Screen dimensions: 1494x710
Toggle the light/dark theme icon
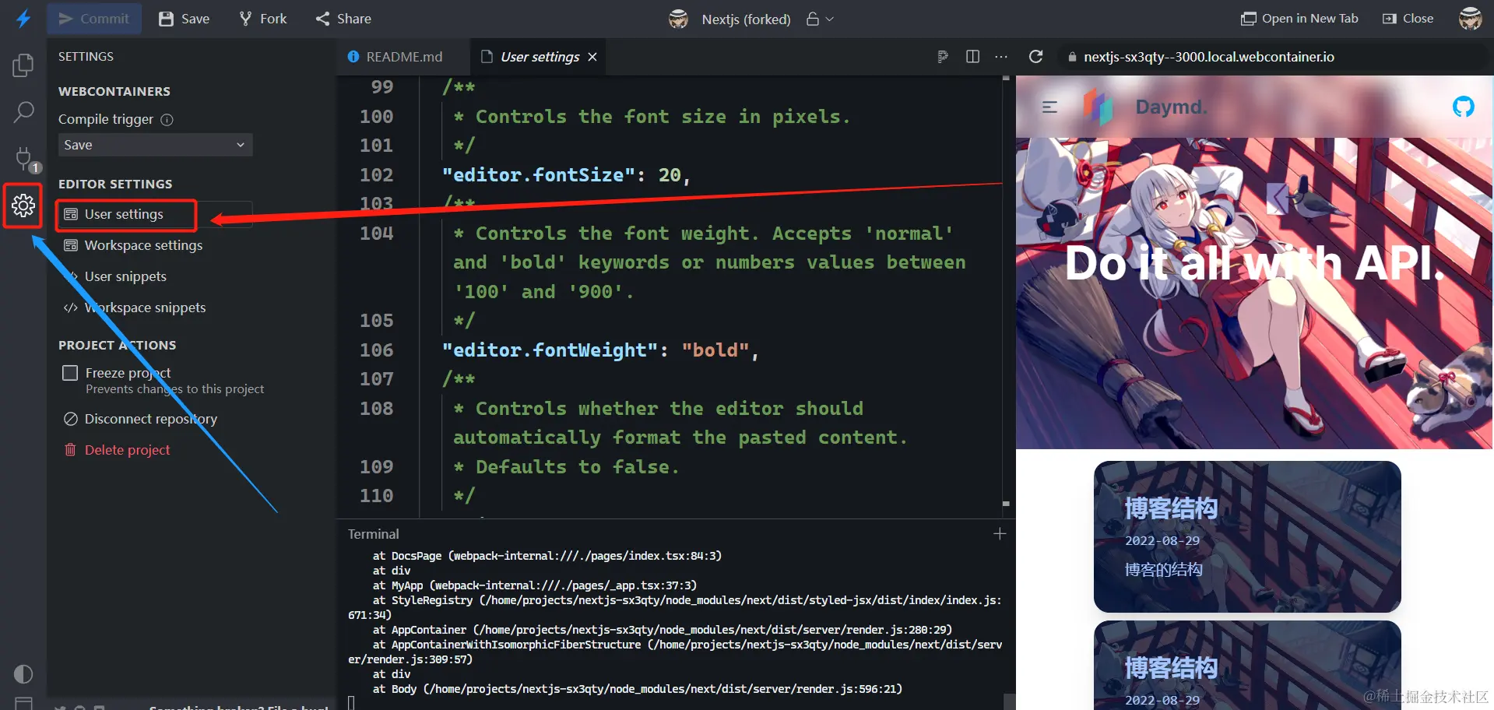23,673
